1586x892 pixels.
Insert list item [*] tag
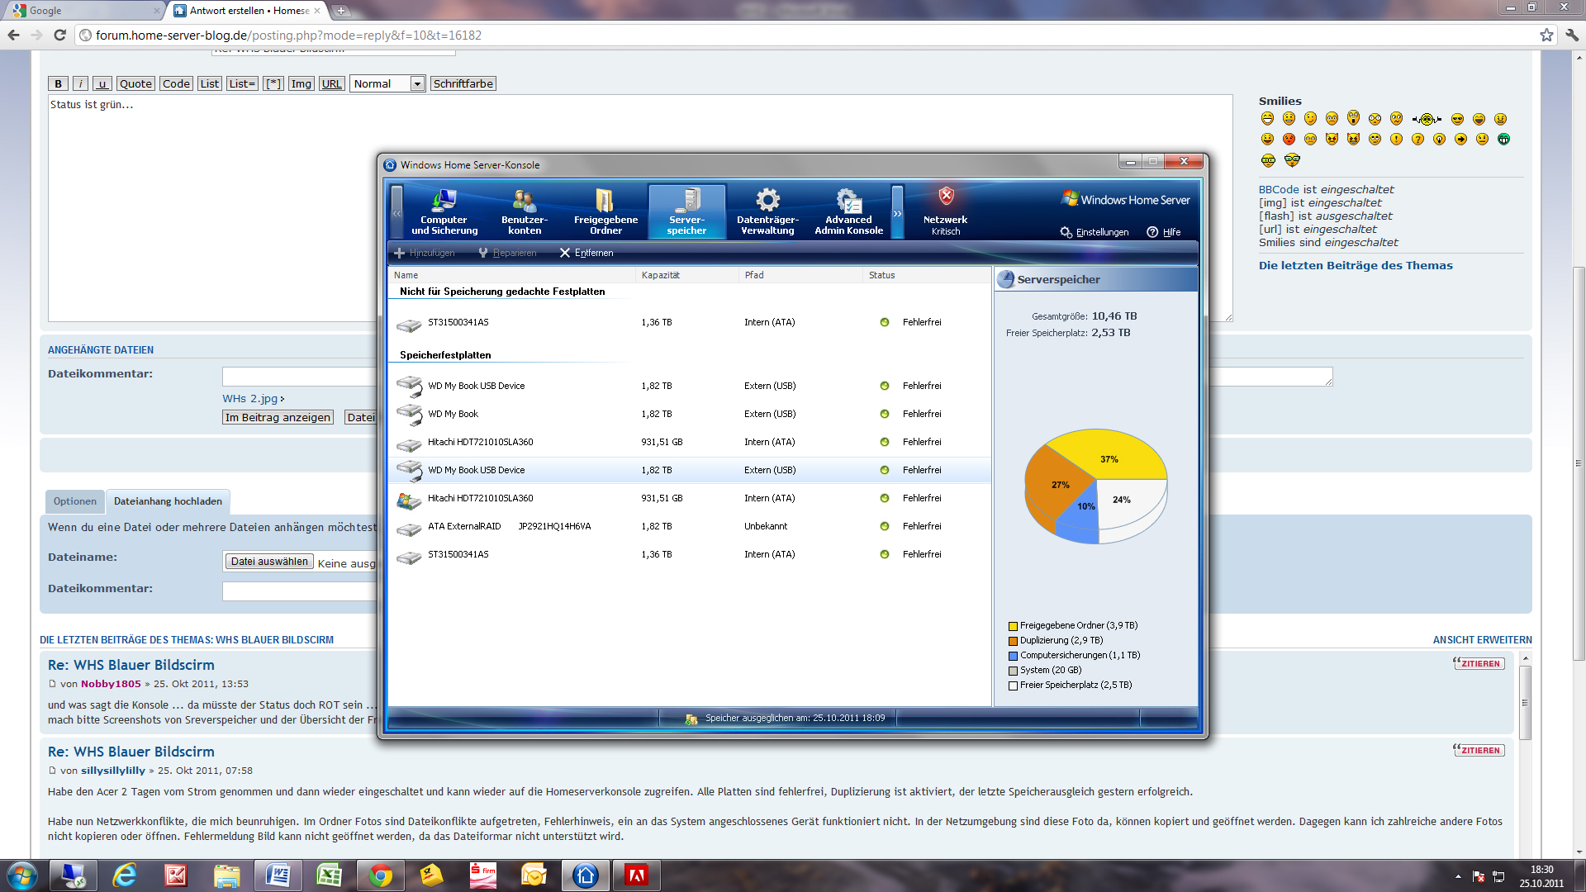tap(273, 83)
